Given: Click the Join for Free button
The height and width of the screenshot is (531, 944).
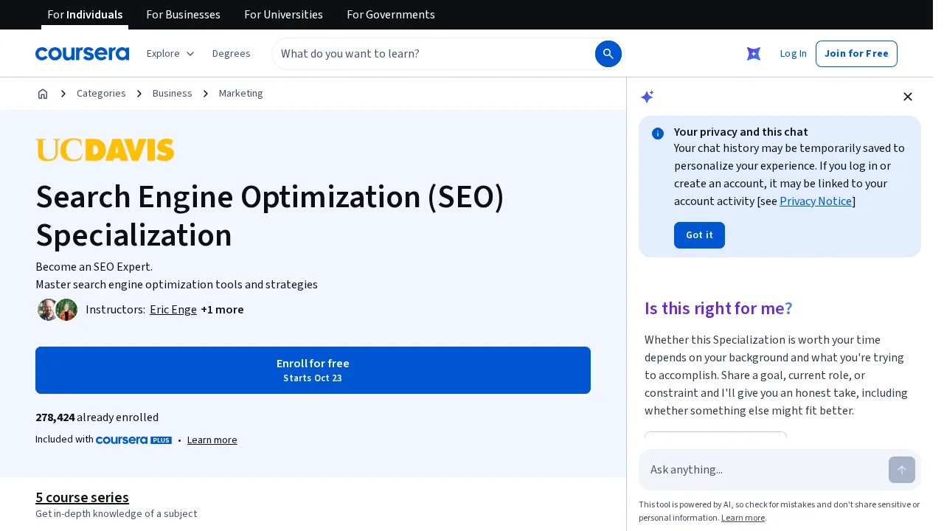Looking at the screenshot, I should click(856, 54).
